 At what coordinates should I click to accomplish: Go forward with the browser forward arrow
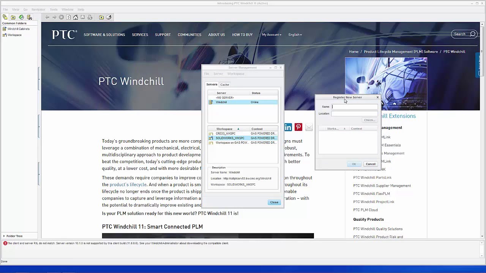pos(54,17)
